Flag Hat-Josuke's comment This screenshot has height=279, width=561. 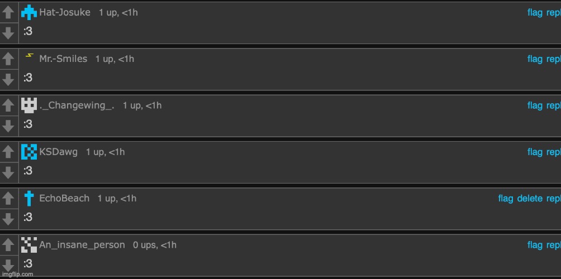(535, 12)
